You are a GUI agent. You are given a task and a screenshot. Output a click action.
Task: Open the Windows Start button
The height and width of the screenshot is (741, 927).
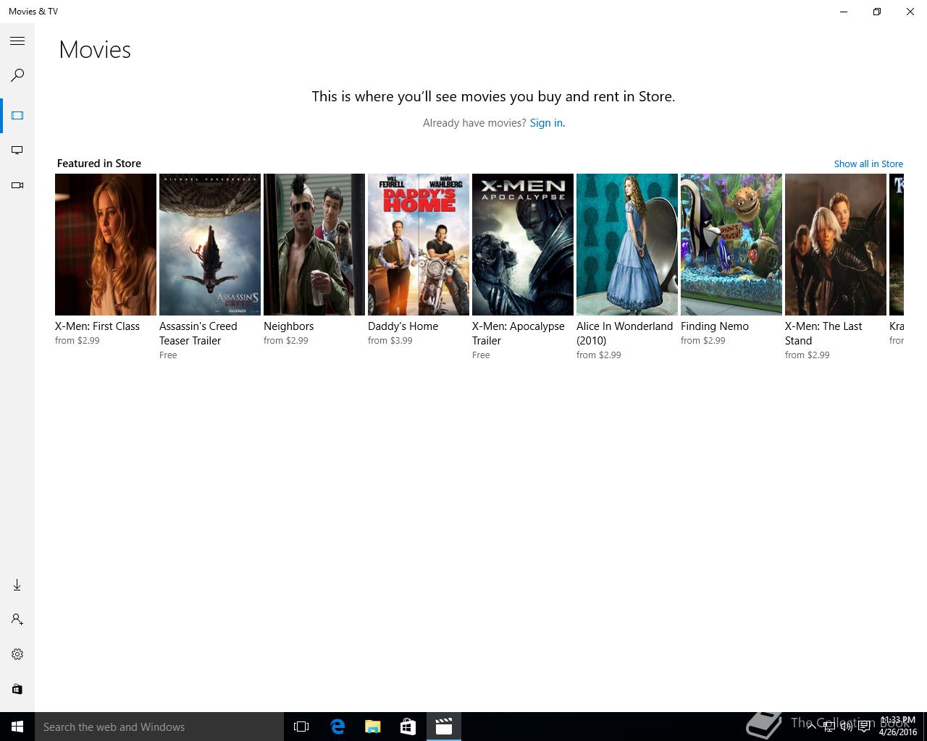point(17,727)
